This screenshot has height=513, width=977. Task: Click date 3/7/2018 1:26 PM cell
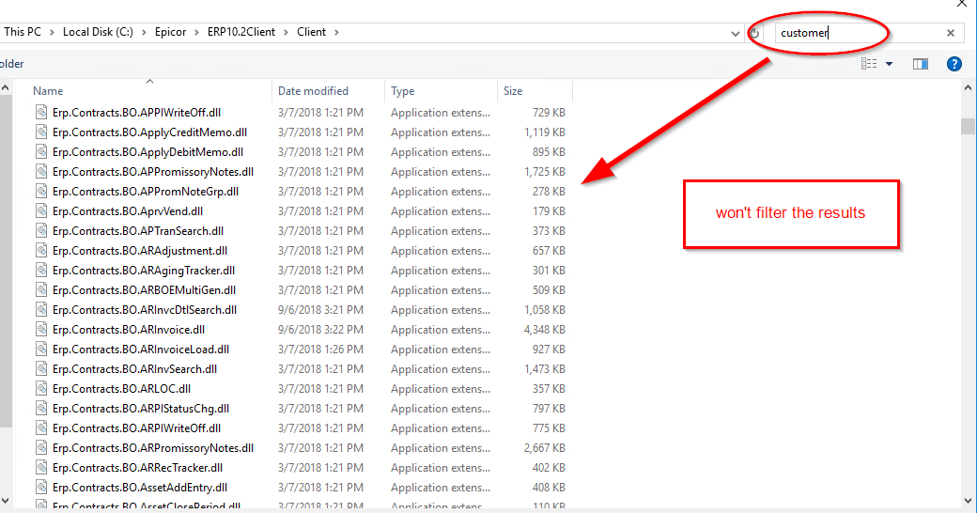tap(320, 350)
